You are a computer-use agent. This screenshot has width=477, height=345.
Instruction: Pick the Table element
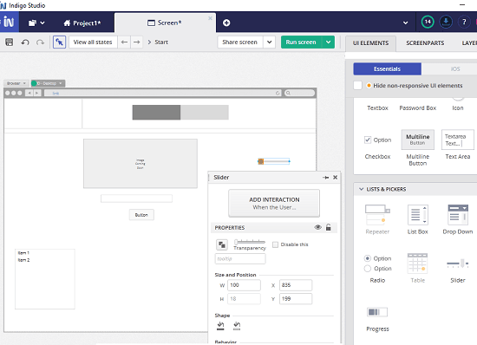click(x=418, y=268)
